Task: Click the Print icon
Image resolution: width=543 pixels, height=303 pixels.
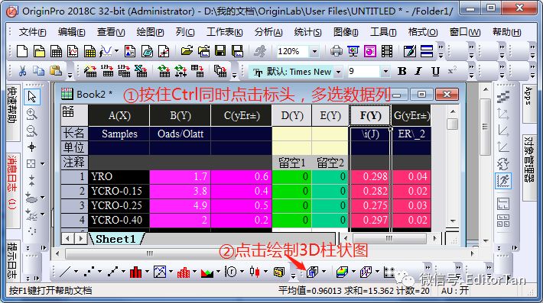Action: coord(336,51)
